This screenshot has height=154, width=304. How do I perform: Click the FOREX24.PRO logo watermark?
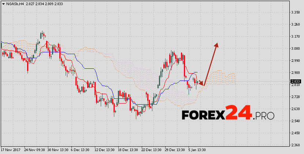[x=228, y=114]
